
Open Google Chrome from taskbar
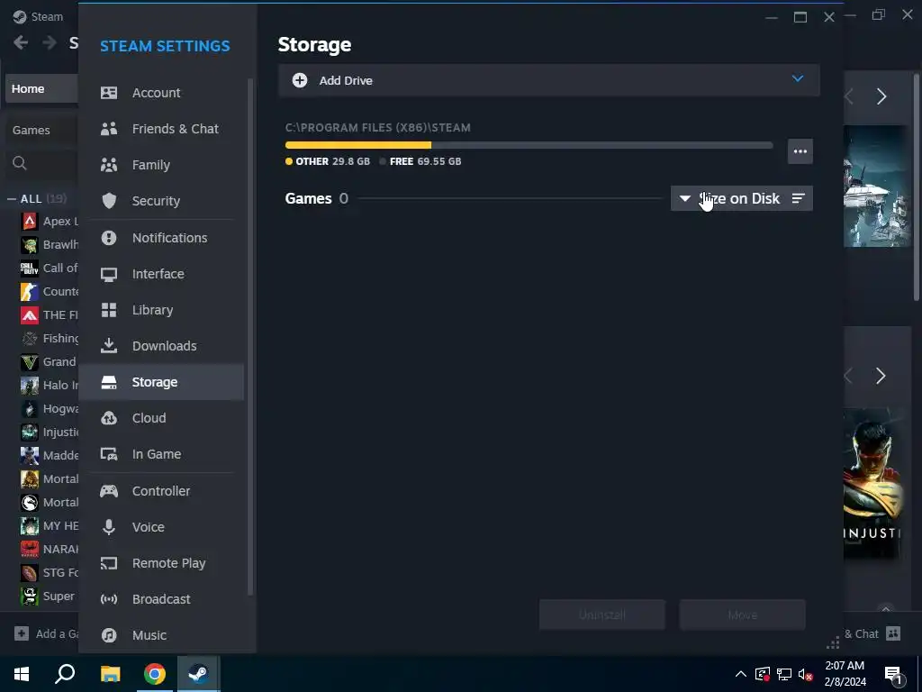[x=155, y=674]
